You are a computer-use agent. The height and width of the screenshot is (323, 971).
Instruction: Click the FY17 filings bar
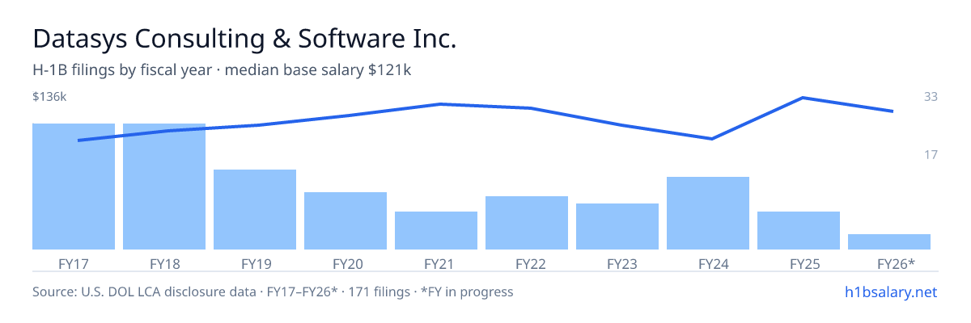[x=74, y=187]
